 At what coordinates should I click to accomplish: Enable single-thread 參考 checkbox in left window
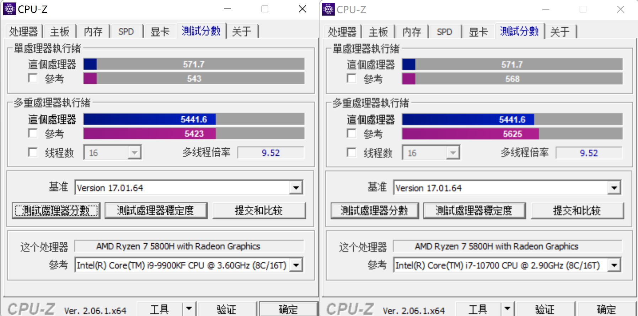(33, 78)
